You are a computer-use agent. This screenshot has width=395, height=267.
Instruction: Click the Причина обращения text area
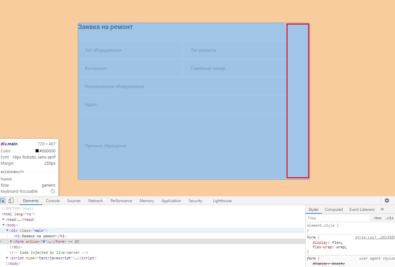182,146
